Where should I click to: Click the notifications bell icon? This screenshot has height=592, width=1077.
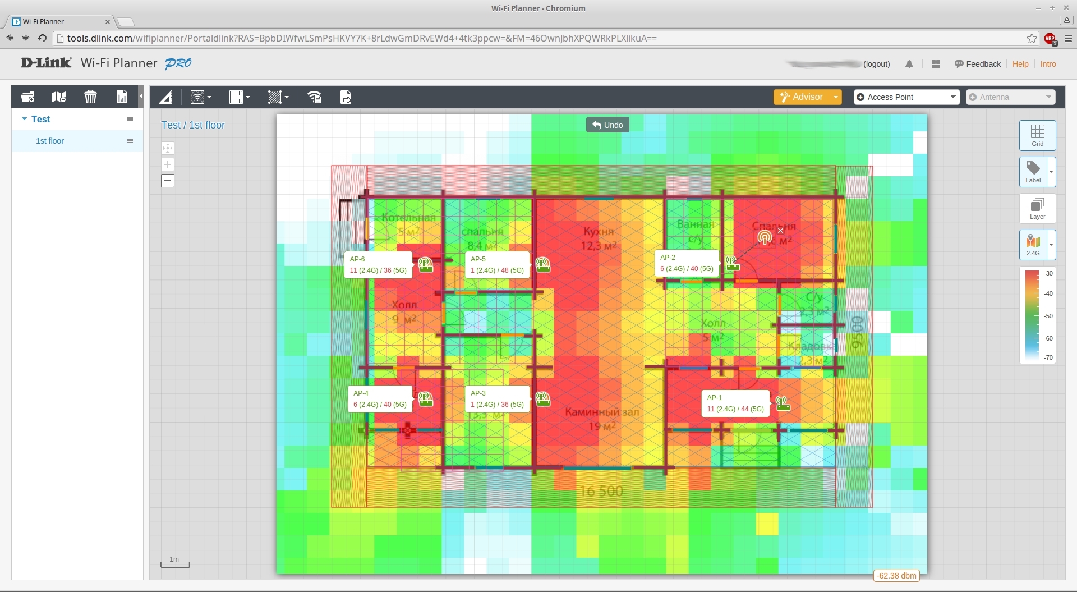[909, 65]
